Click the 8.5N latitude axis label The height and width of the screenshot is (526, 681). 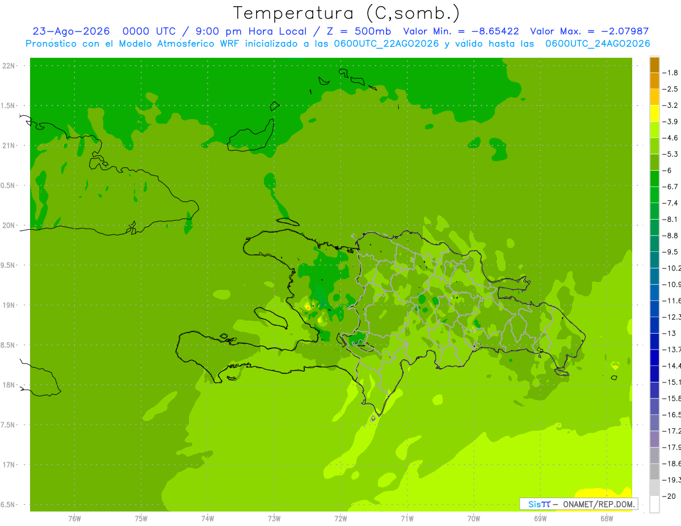[x=9, y=345]
